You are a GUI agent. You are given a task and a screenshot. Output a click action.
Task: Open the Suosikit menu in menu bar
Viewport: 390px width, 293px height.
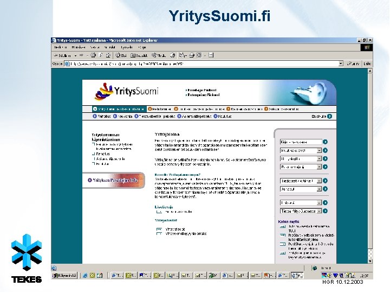(x=109, y=47)
